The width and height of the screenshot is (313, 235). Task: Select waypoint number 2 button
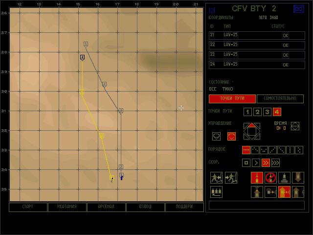(257, 112)
